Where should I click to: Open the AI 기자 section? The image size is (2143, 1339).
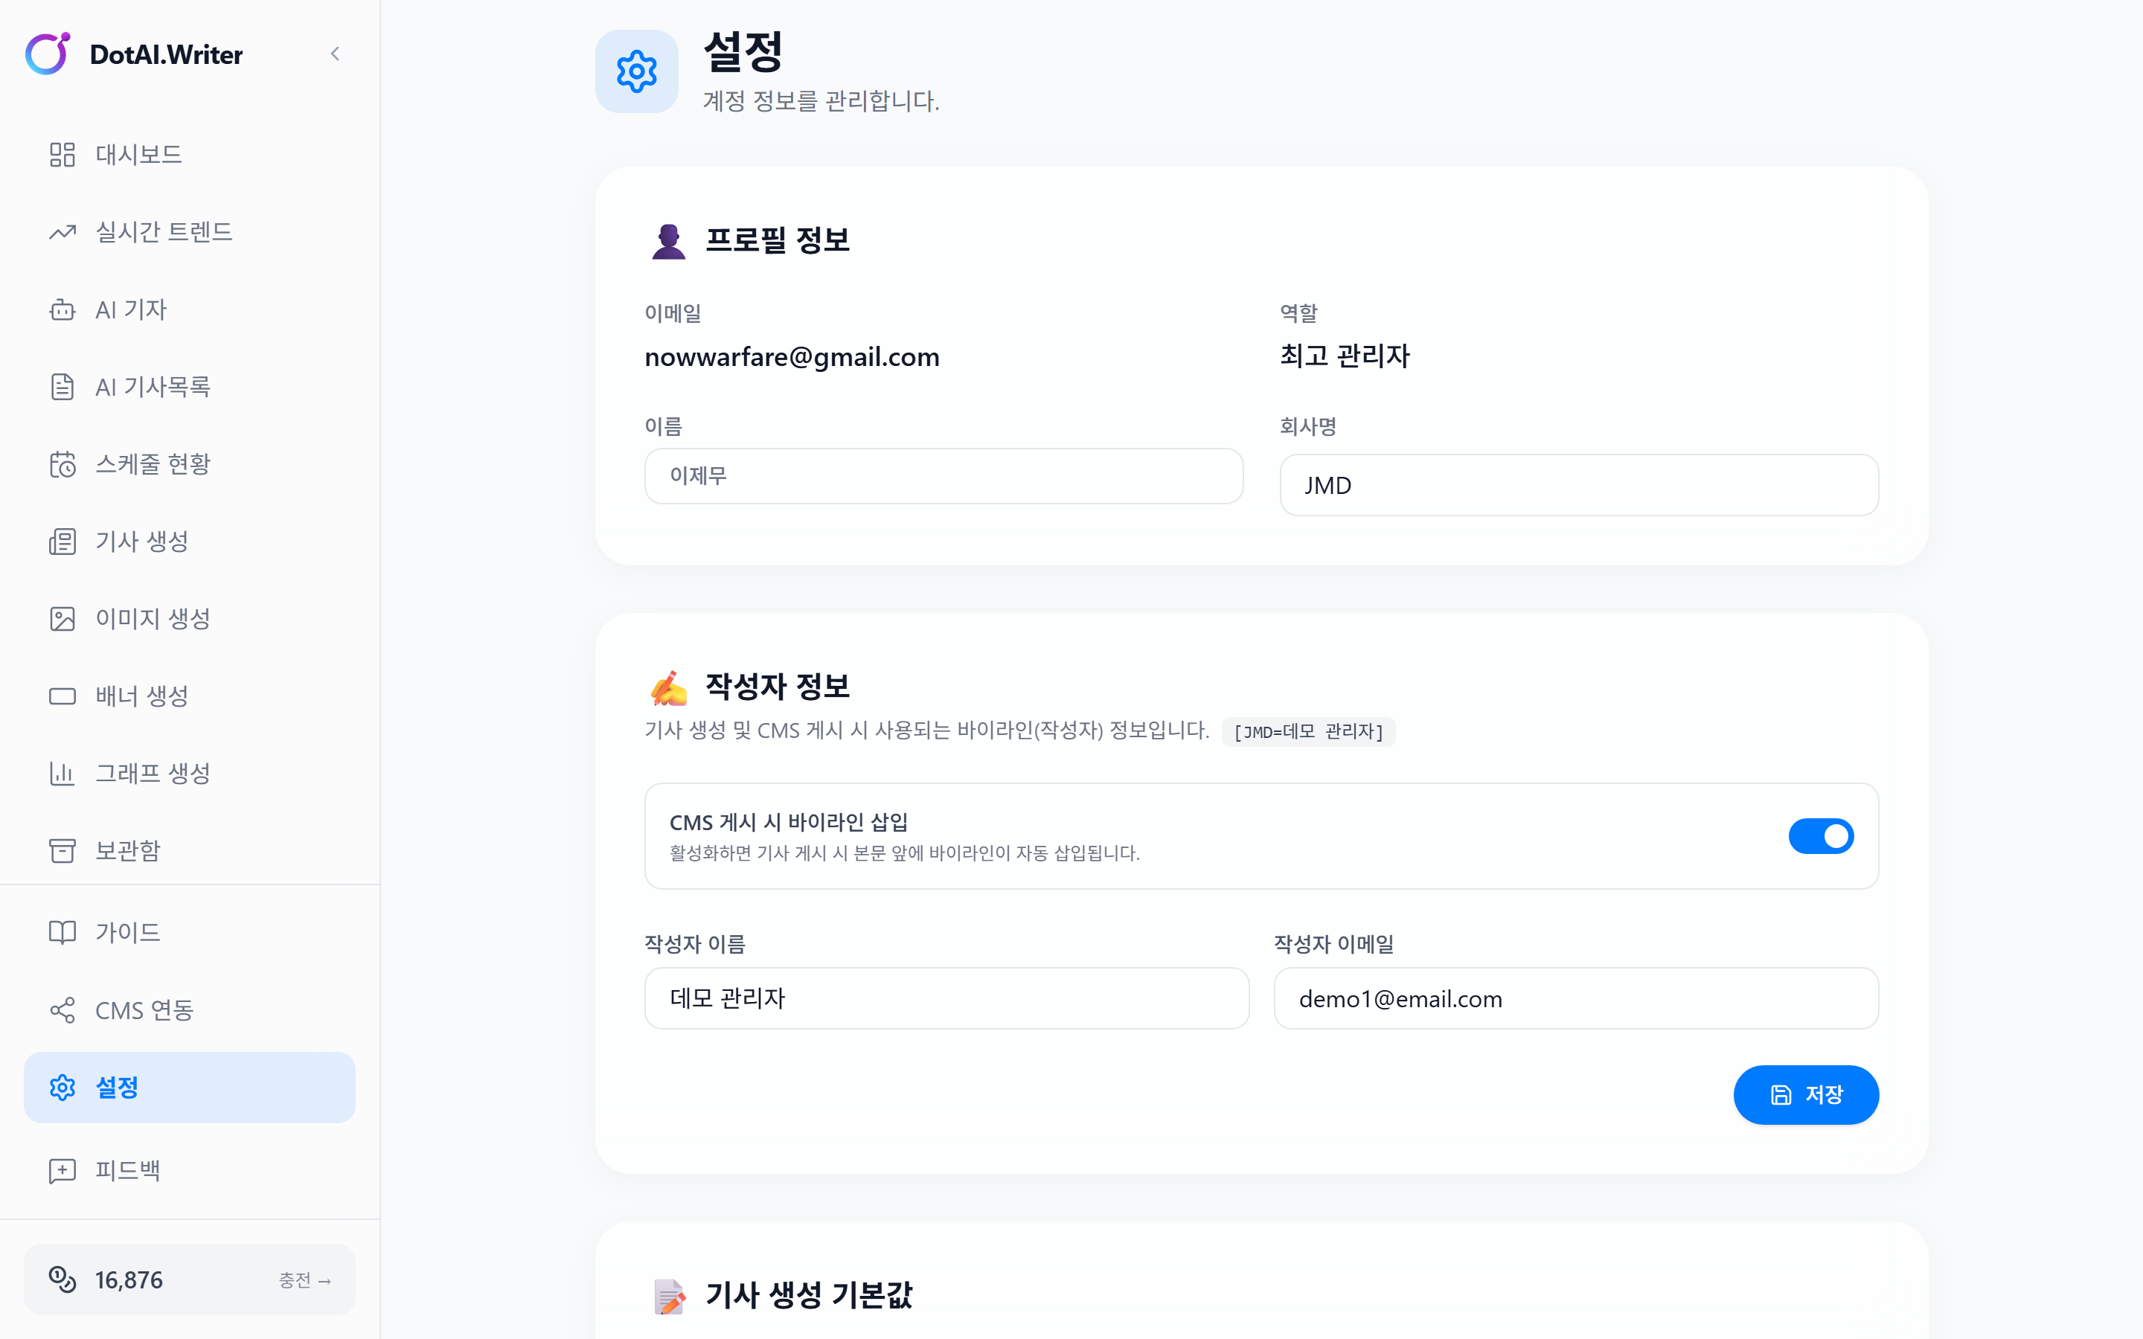click(x=132, y=309)
